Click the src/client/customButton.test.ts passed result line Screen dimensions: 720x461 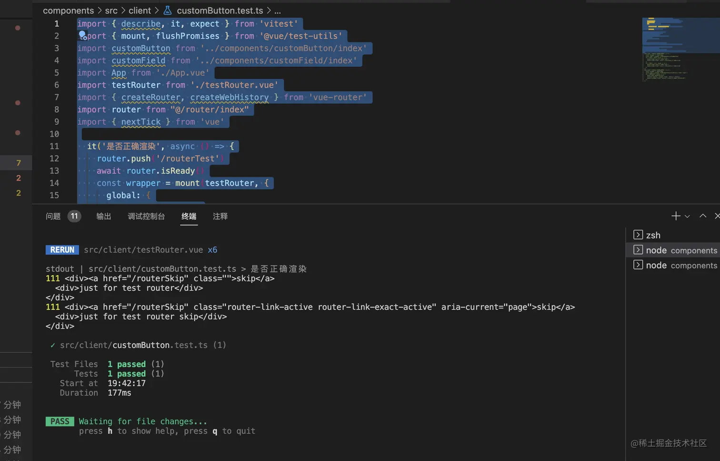pyautogui.click(x=138, y=345)
